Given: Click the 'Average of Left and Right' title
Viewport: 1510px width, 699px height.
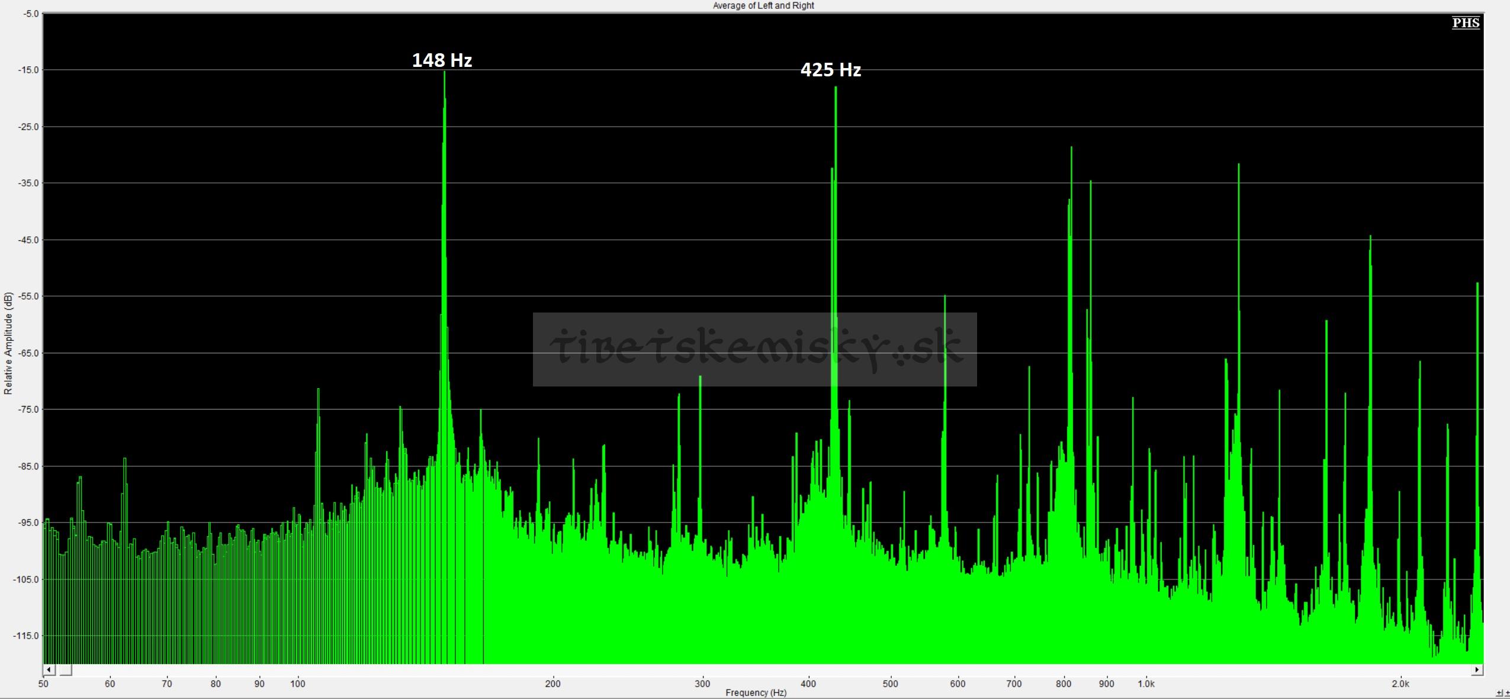Looking at the screenshot, I should coord(763,5).
